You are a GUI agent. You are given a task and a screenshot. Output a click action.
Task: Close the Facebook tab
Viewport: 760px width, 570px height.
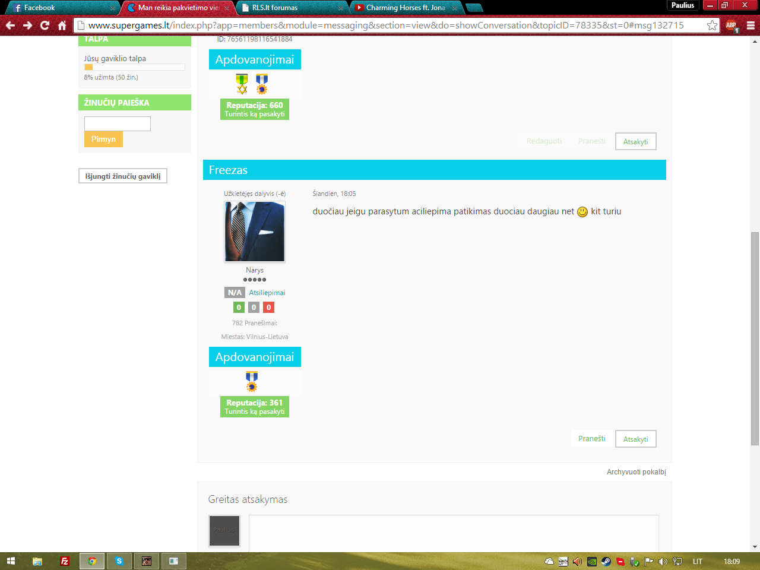[x=112, y=8]
